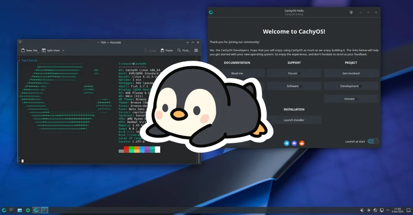Viewport: 413px width, 215px height.
Task: Open a New Tab in Konsole
Action: pyautogui.click(x=29, y=50)
